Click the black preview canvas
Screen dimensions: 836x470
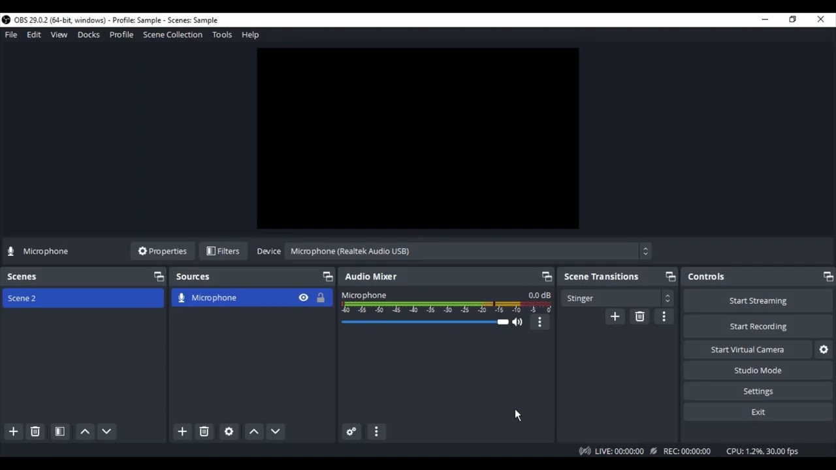pos(418,138)
